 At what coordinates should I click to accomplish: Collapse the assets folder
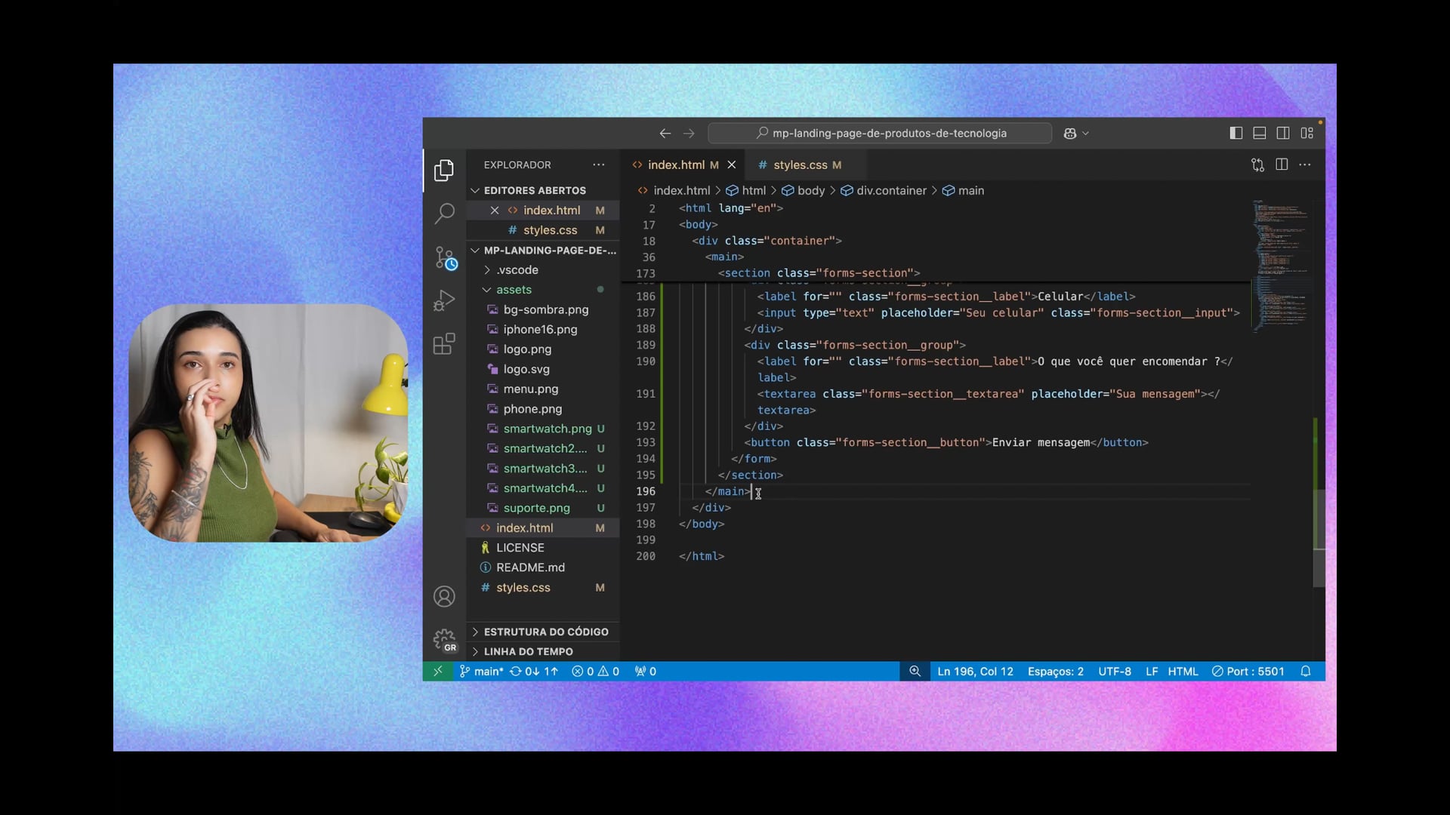coord(514,290)
